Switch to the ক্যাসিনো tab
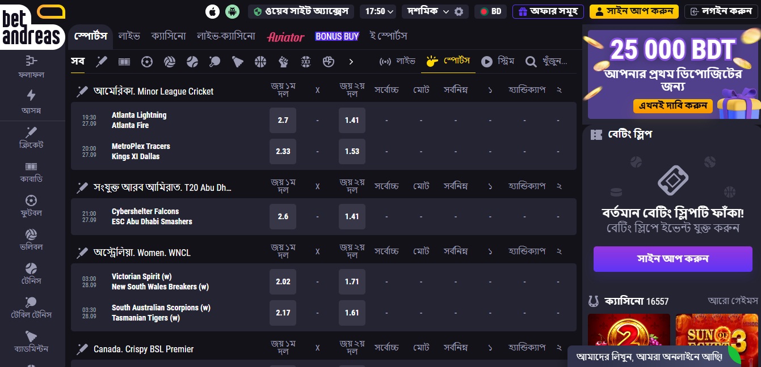Screen dimensions: 761x367 [x=169, y=36]
